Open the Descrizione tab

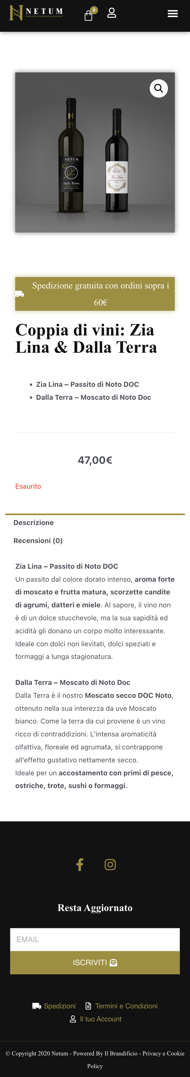[x=33, y=522]
